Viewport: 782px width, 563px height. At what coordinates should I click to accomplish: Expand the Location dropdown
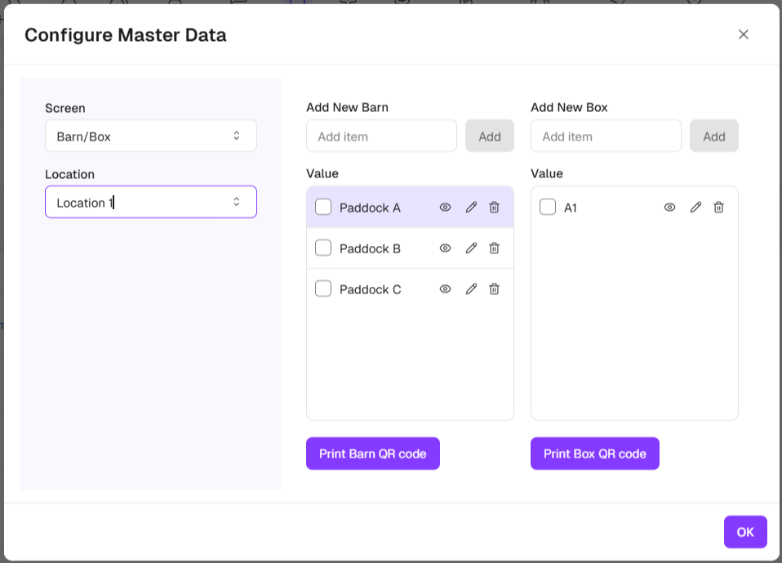pyautogui.click(x=151, y=202)
